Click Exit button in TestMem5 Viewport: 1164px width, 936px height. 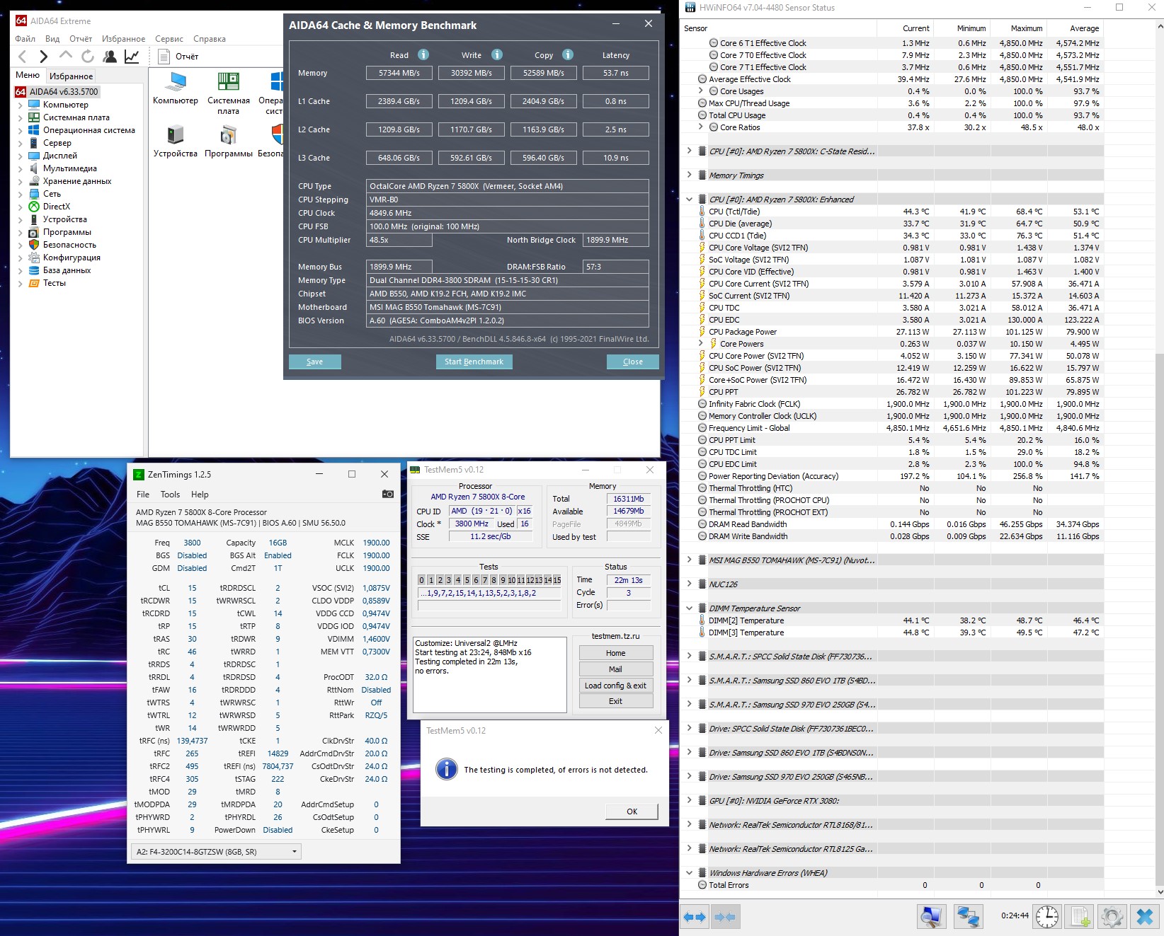616,701
